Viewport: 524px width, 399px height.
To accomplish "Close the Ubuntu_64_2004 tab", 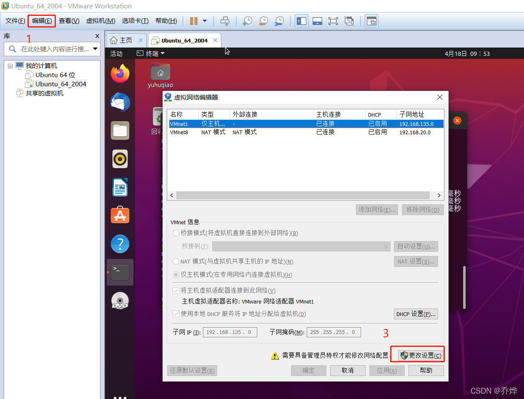I will [215, 40].
